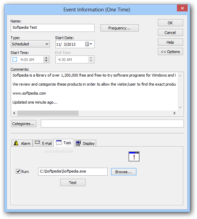
Task: Click the Cancel button
Action: coord(170,33)
